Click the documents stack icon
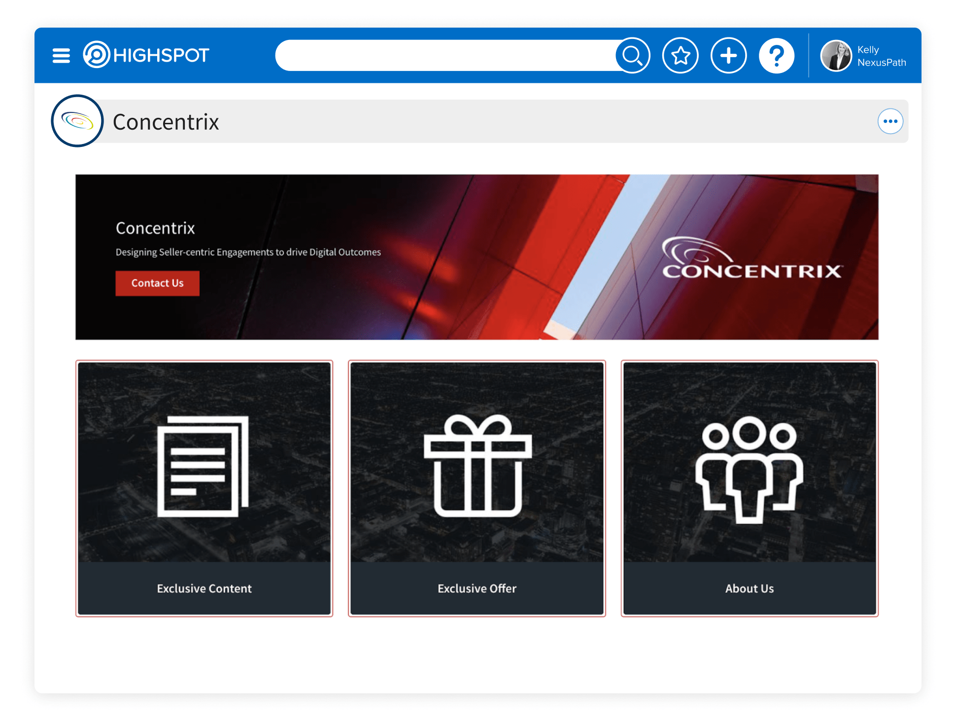The image size is (956, 718). 203,466
